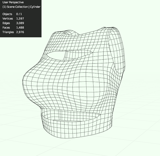This screenshot has width=160, height=156.
Task: Click the "Vertices" statistics label
Action: pos(8,19)
